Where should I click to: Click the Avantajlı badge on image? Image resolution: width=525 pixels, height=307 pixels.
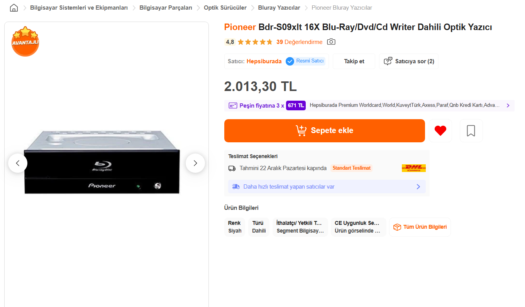point(25,41)
